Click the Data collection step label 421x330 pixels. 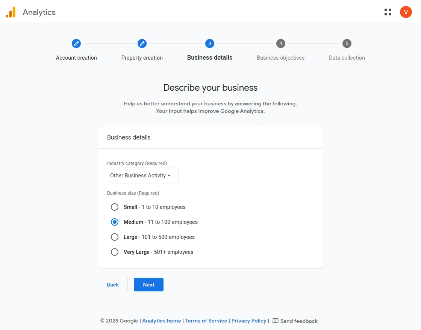tap(347, 58)
